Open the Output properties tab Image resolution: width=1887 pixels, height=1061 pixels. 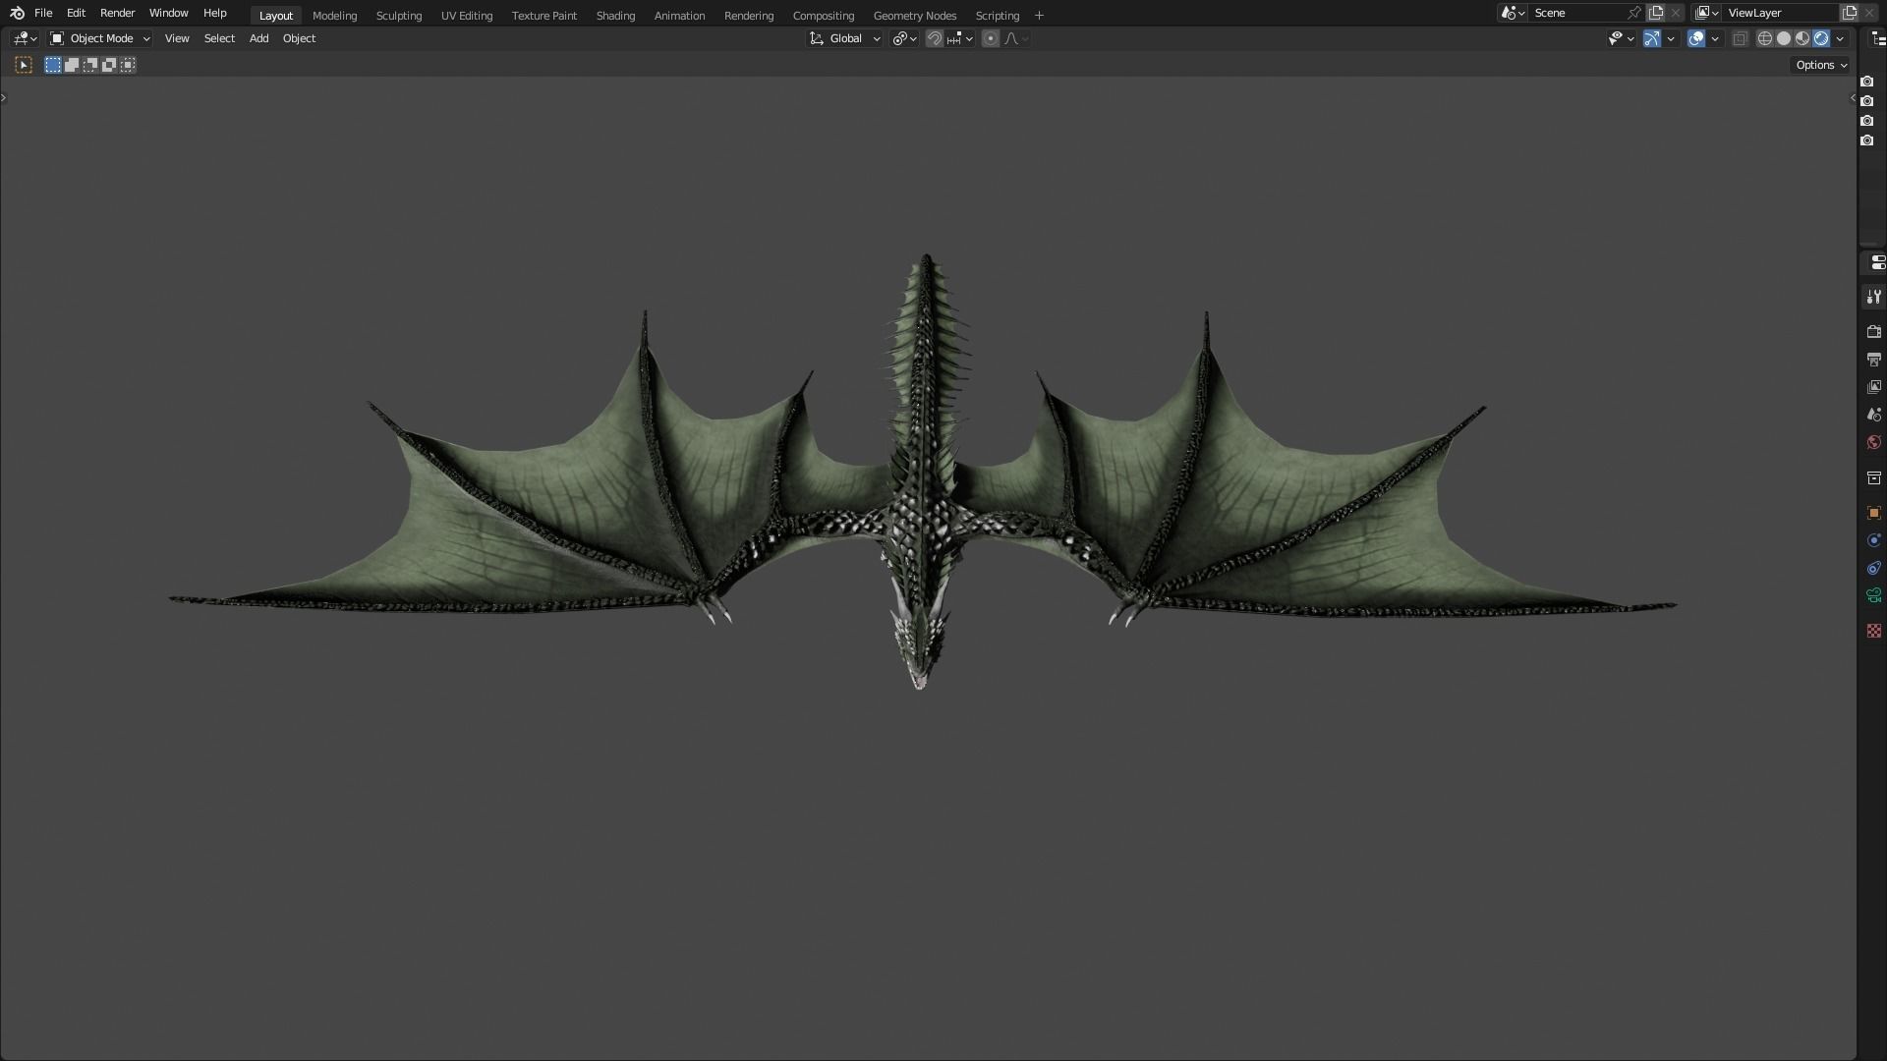pyautogui.click(x=1873, y=360)
